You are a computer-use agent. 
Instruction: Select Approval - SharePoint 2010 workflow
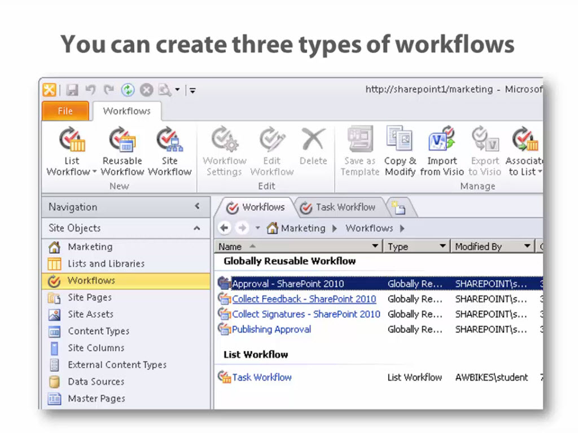point(287,284)
